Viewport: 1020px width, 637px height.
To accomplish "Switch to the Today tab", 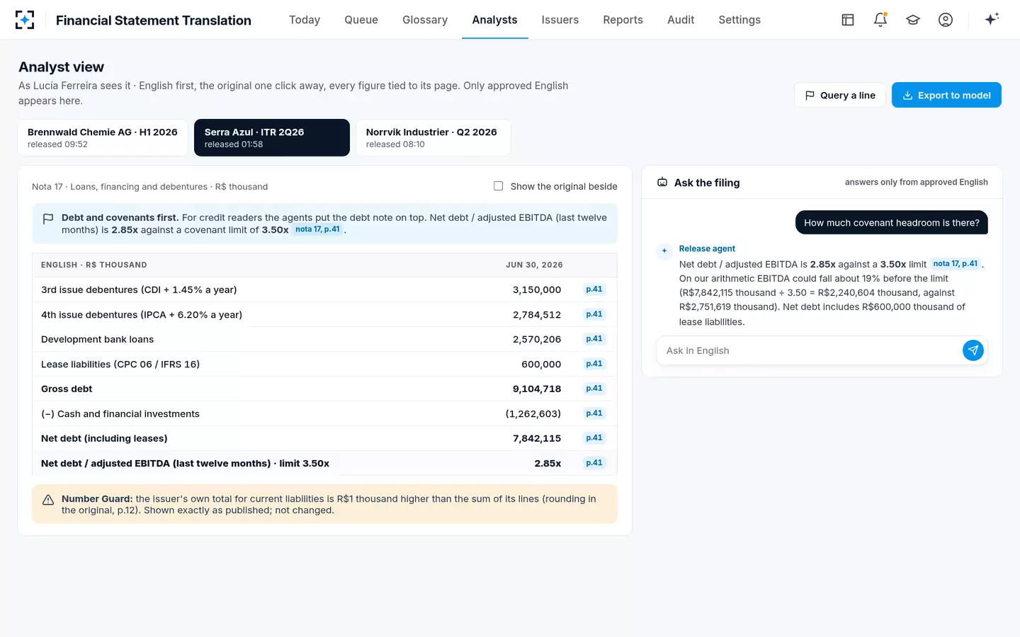I will [305, 20].
